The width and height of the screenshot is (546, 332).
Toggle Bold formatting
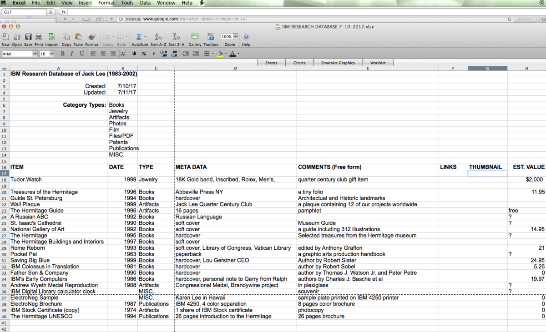62,54
